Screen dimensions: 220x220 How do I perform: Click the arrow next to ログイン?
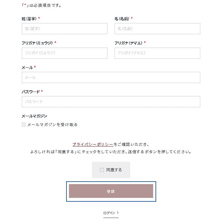(118, 213)
